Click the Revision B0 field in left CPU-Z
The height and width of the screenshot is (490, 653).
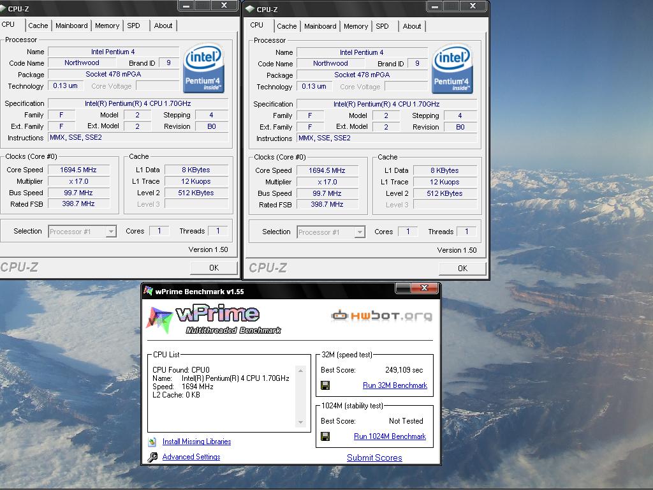212,126
